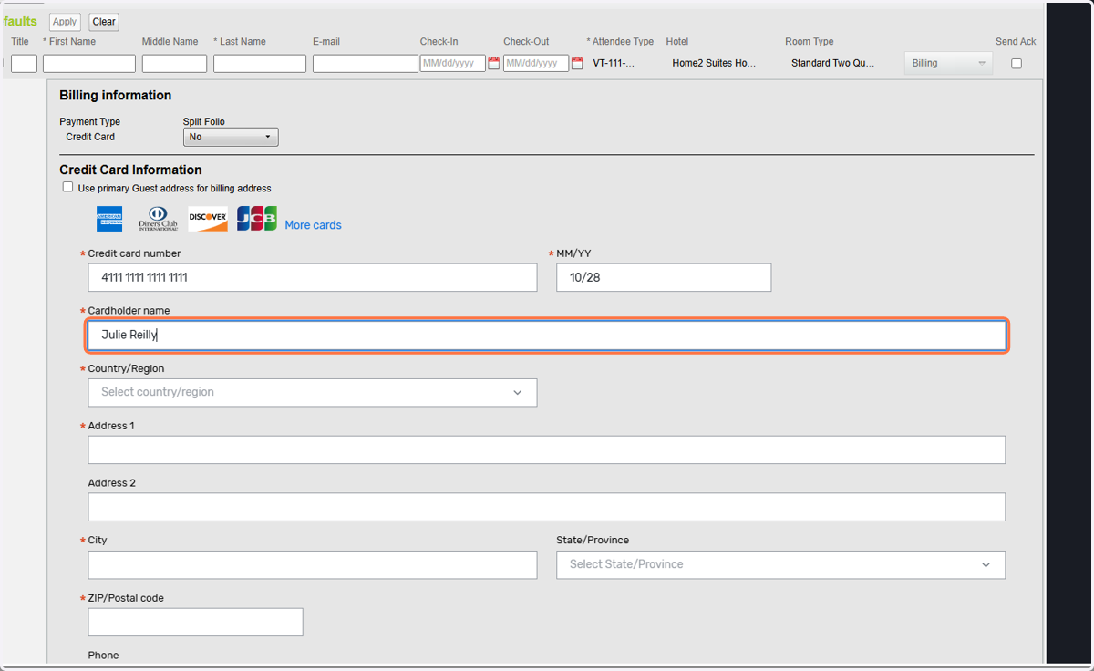1094x671 pixels.
Task: Open the More cards link
Action: coord(313,225)
